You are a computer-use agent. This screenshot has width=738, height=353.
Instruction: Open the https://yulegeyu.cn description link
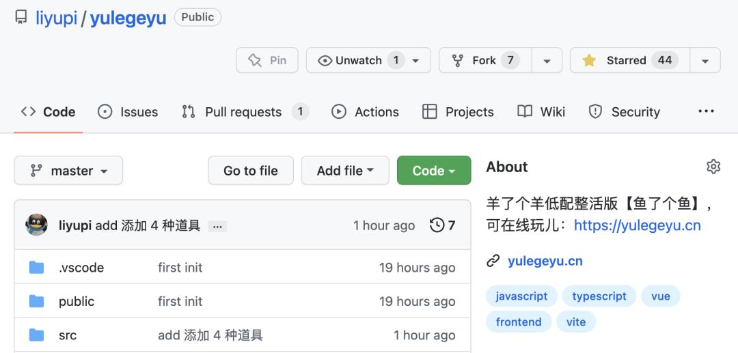tap(637, 225)
